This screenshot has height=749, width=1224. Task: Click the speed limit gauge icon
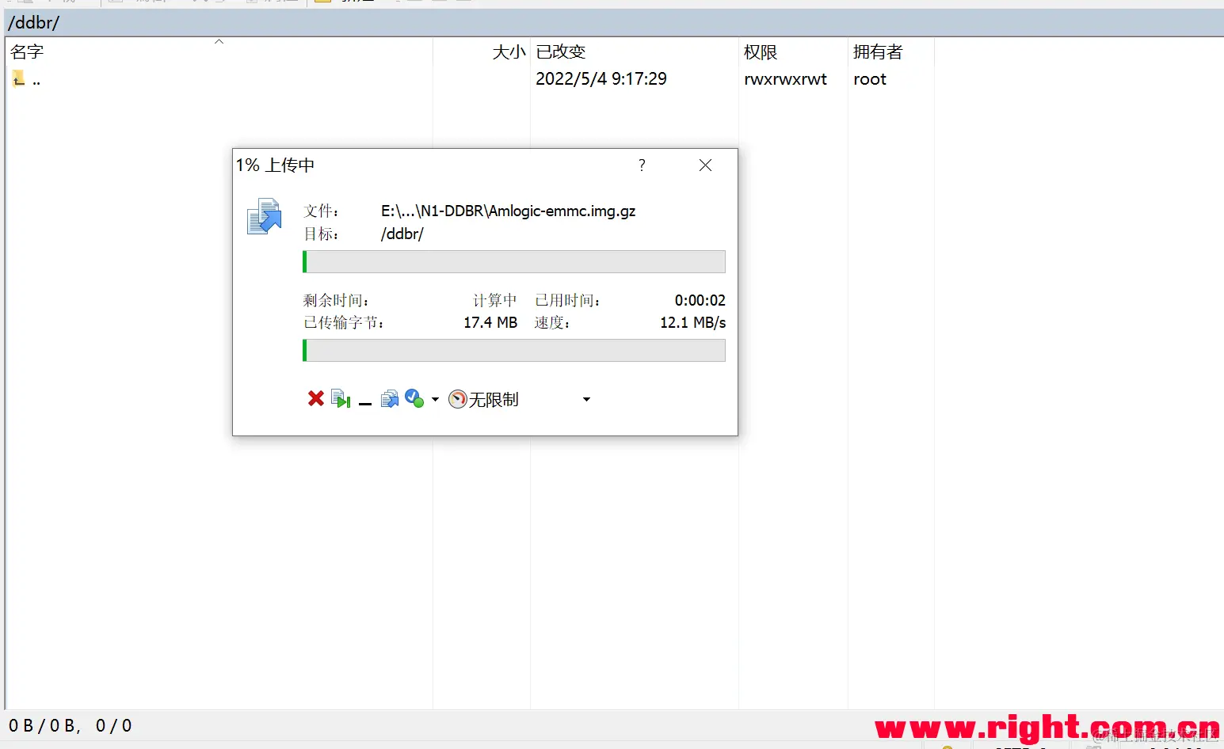click(457, 400)
